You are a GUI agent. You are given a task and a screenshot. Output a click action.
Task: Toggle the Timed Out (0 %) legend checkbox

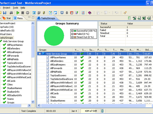pyautogui.click(x=72, y=37)
